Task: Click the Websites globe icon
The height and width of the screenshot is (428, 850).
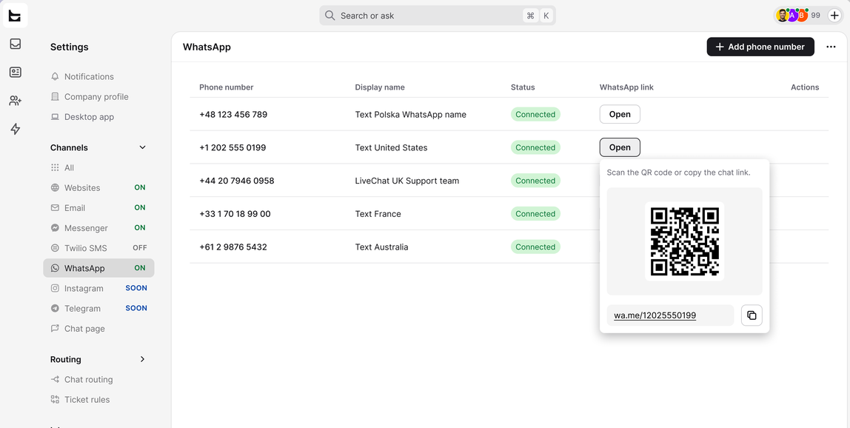Action: coord(55,187)
